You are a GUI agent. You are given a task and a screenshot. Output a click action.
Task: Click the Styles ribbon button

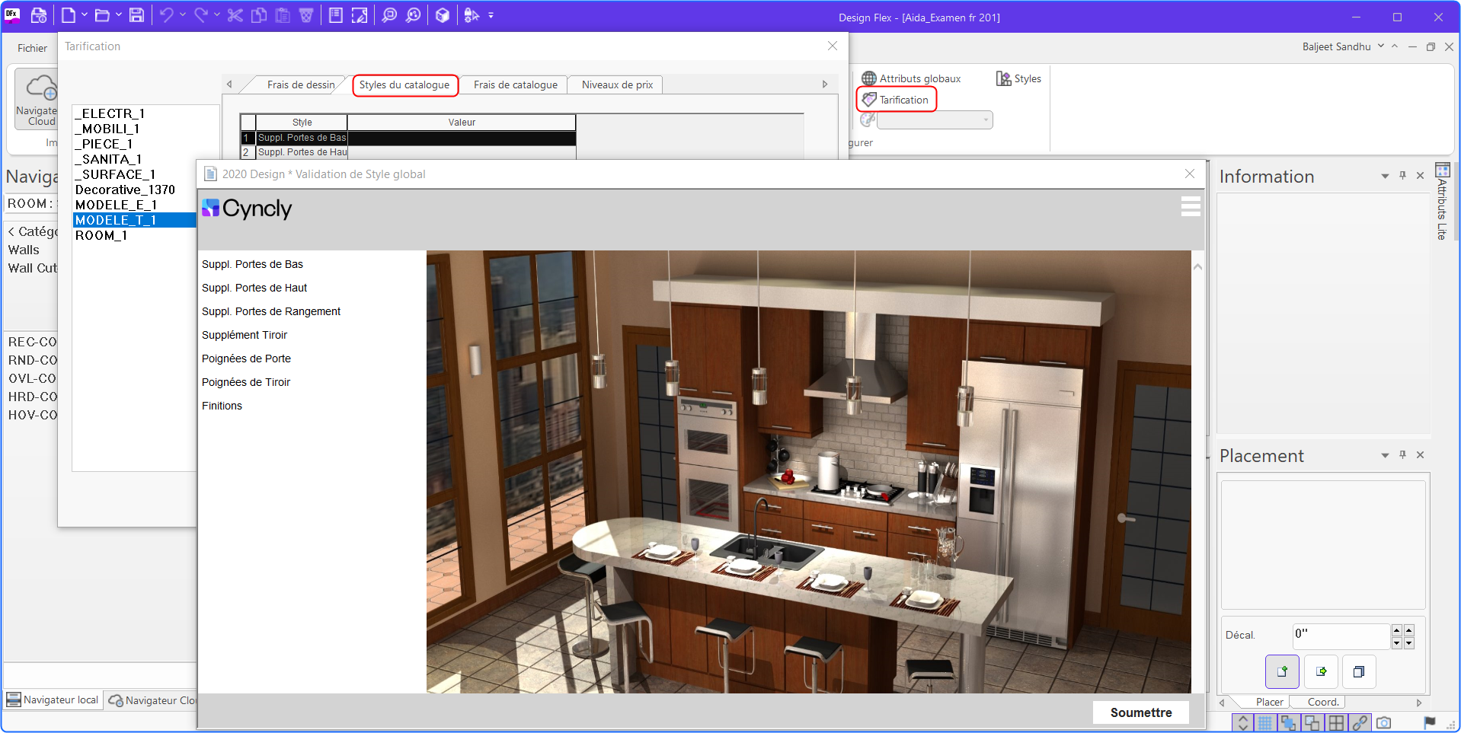1018,78
